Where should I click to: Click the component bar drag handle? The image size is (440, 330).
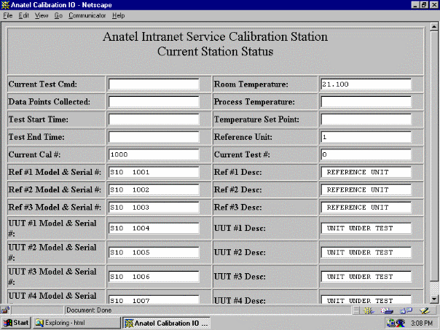coord(355,310)
